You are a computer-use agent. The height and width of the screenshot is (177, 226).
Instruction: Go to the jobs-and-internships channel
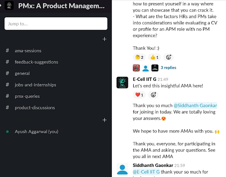35,85
